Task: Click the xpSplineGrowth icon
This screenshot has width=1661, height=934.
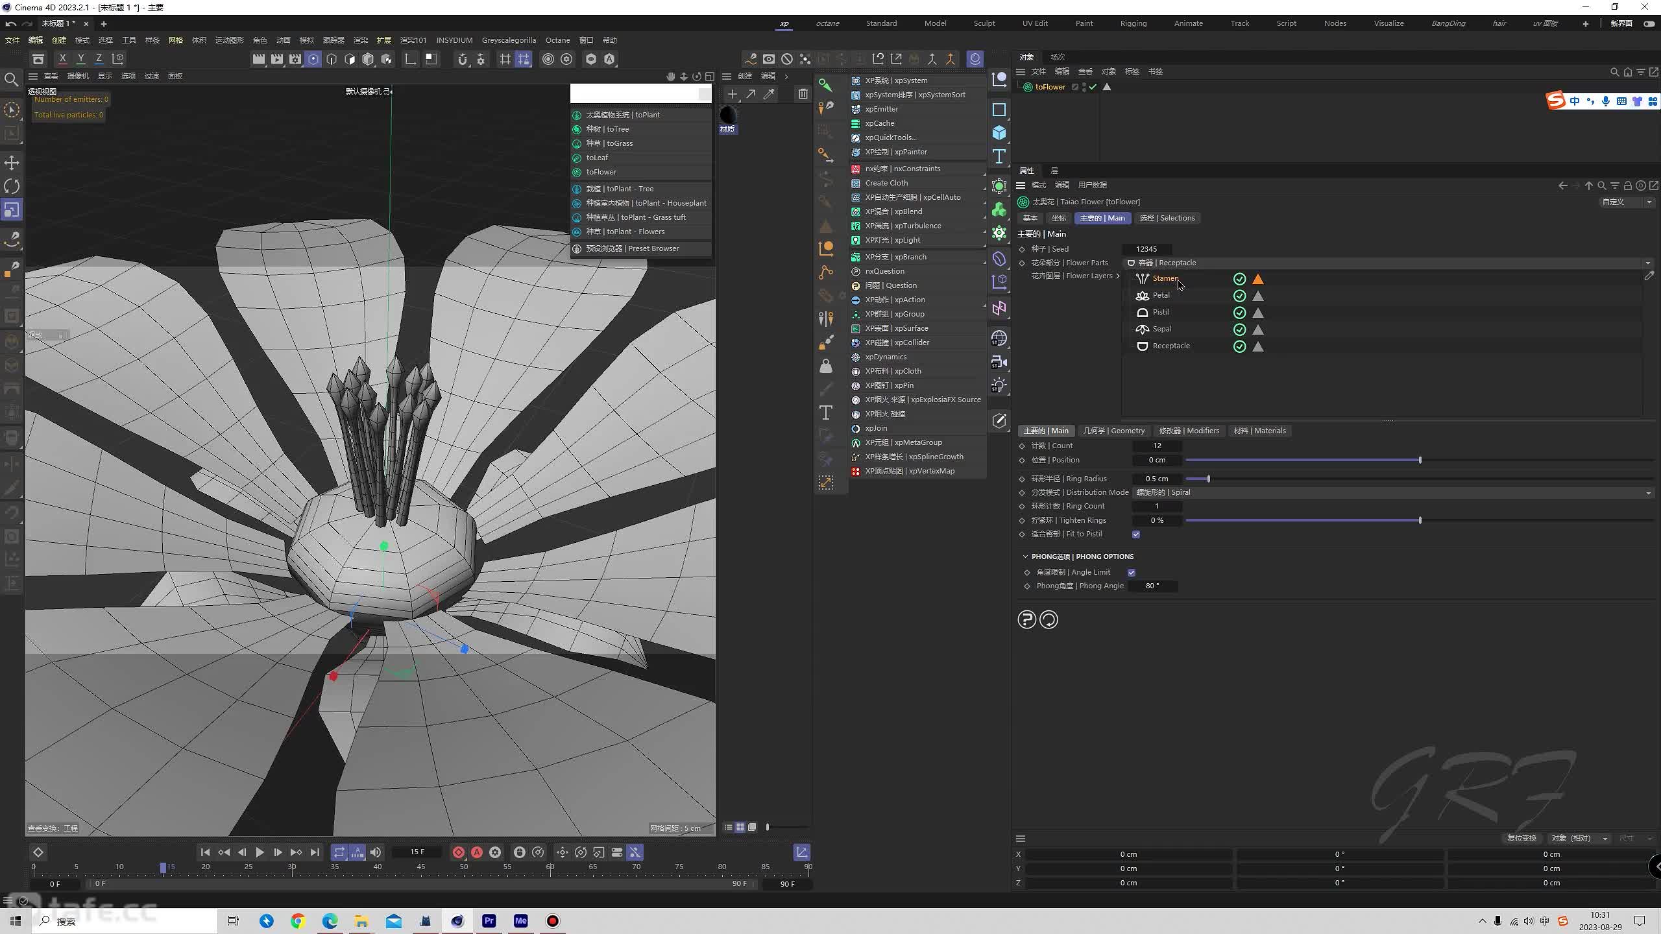Action: pos(856,456)
